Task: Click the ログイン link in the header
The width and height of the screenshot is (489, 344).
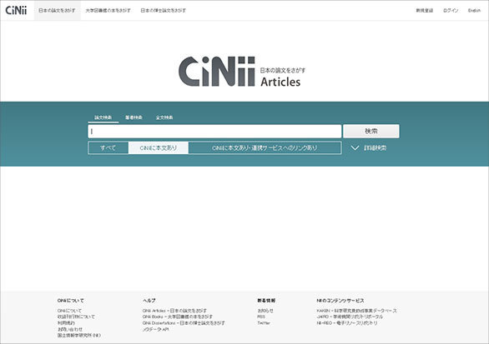Action: (x=451, y=10)
